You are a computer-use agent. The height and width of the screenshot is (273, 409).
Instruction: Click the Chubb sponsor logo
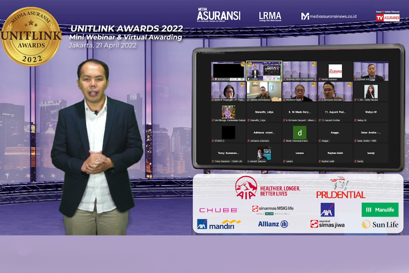[218, 210]
